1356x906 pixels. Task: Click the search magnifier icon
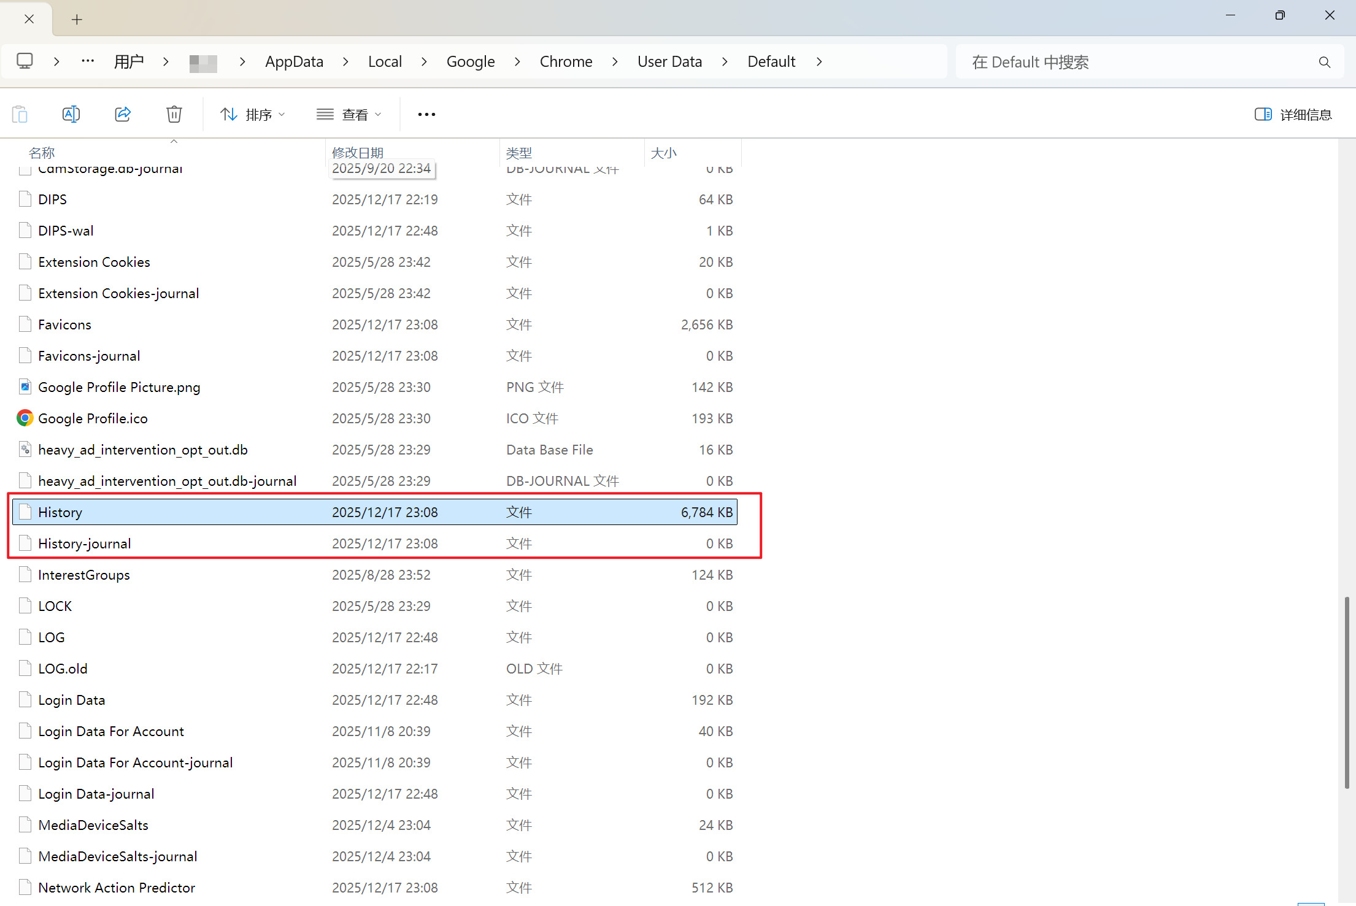tap(1325, 62)
